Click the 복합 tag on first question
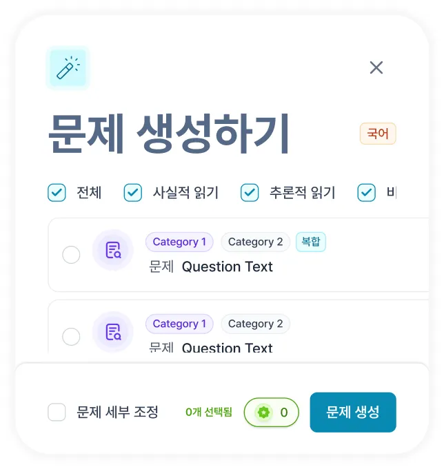Viewport: 444px width, 469px height. (311, 242)
